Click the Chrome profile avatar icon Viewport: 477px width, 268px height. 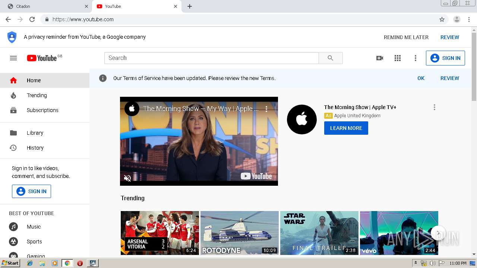(x=457, y=19)
